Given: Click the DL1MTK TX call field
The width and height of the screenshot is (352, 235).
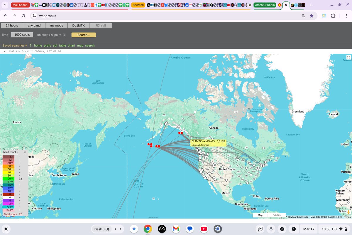Looking at the screenshot, I should coord(78,26).
